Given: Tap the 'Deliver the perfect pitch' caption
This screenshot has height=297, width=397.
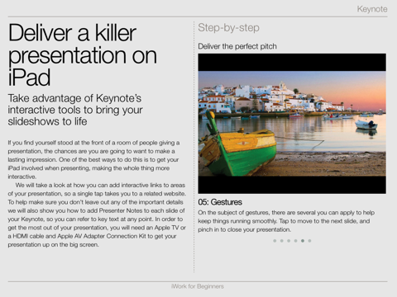Looking at the screenshot, I should point(237,46).
